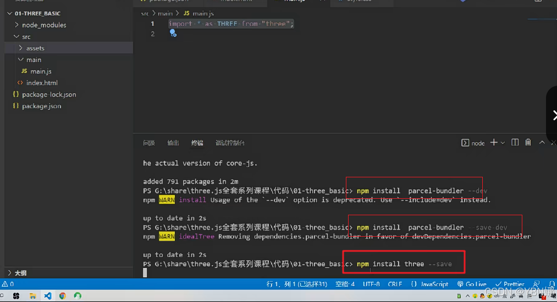Place cursor on line 1 import statement
557x302 pixels.
[231, 24]
